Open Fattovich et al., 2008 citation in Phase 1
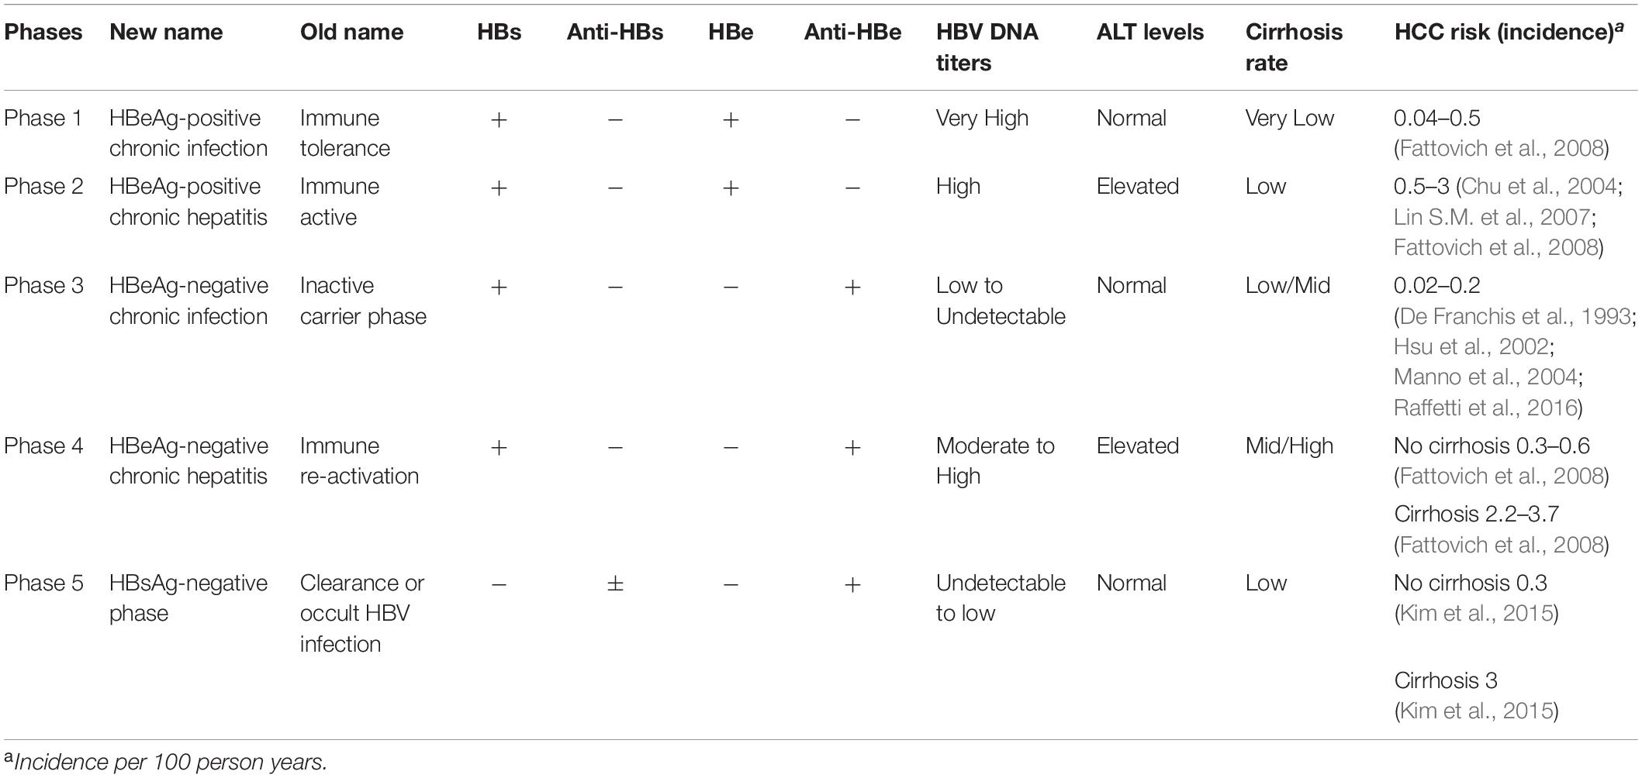 point(1501,149)
